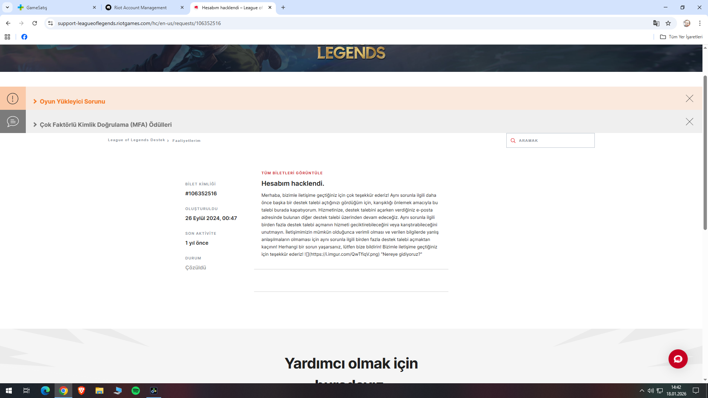The height and width of the screenshot is (398, 708).
Task: Open the Windows notification center
Action: [x=696, y=391]
